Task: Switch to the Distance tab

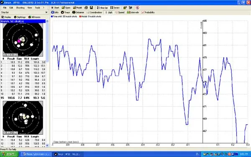Action: pos(78,12)
